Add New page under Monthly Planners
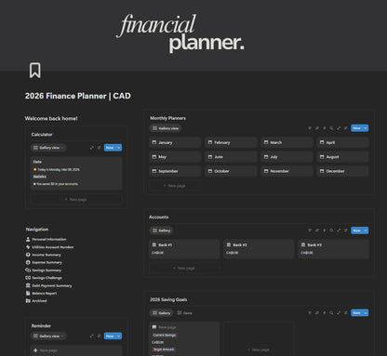Viewport: 387px width, 356px height. pyautogui.click(x=175, y=186)
